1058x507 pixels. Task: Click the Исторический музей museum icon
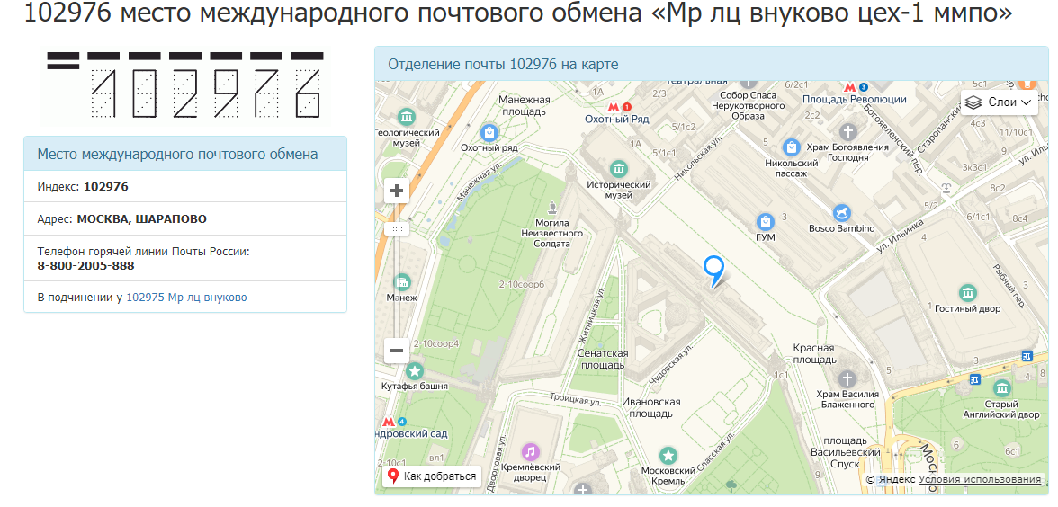[618, 169]
